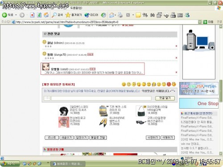Click the binoculars toolbar icon
The height and width of the screenshot is (167, 223).
tap(152, 15)
